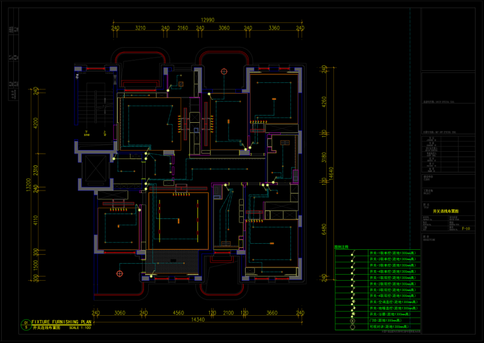Click the red circle symbol in lower-left balcony
This screenshot has height=343, width=484.
click(119, 273)
